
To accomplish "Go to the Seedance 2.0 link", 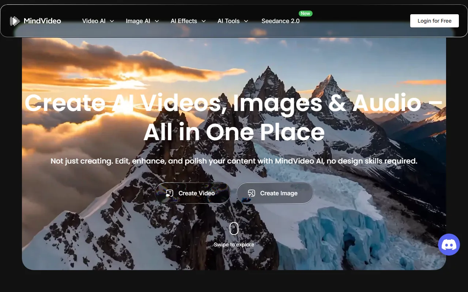I will pos(280,21).
